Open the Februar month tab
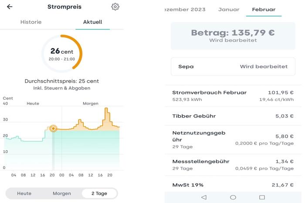 click(264, 10)
